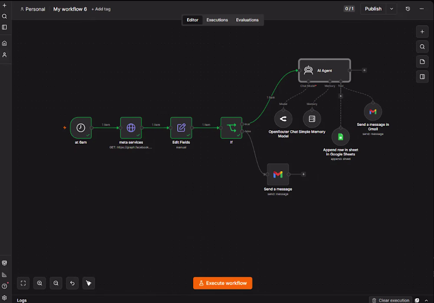Click the undo arrow icon in canvas controls

click(x=72, y=283)
